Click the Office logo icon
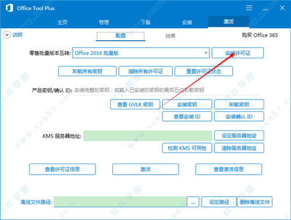Viewport: 291px width, 220px height. pyautogui.click(x=9, y=8)
